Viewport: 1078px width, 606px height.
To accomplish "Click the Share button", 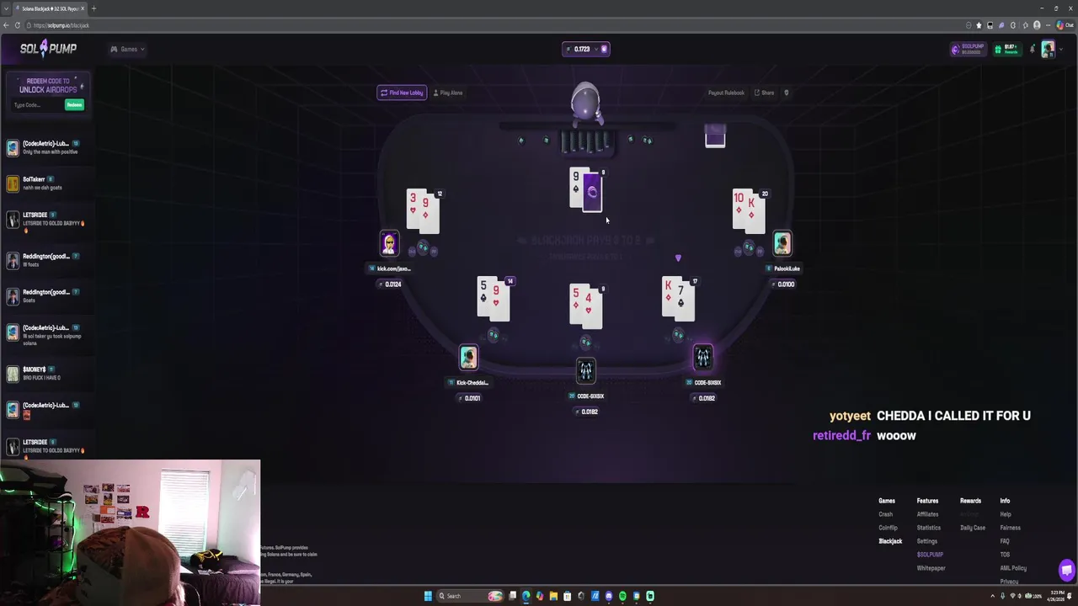I will point(765,93).
